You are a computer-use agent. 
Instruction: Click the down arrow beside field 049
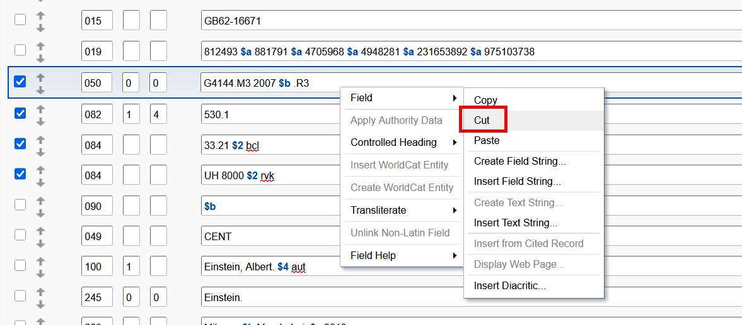coord(40,243)
